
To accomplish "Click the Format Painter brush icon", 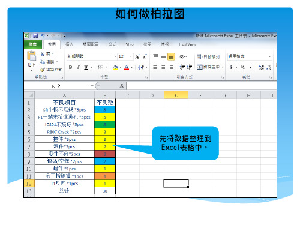I will click(42, 70).
